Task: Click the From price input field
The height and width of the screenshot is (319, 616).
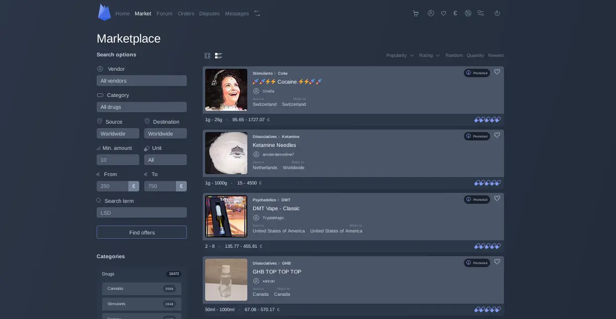Action: click(x=112, y=186)
